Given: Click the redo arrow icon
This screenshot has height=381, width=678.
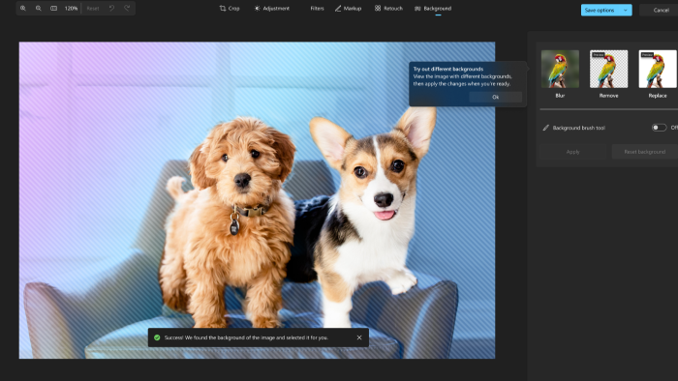Looking at the screenshot, I should coord(127,8).
